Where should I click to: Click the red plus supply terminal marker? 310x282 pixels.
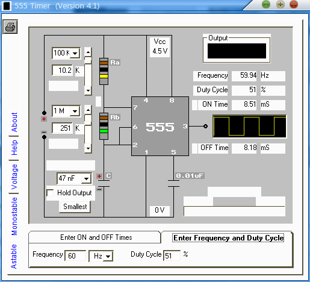(44, 119)
